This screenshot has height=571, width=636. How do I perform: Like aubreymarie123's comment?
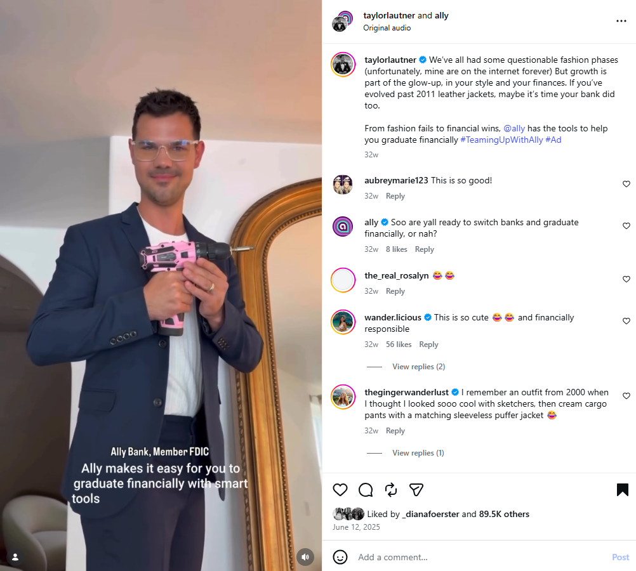point(626,184)
